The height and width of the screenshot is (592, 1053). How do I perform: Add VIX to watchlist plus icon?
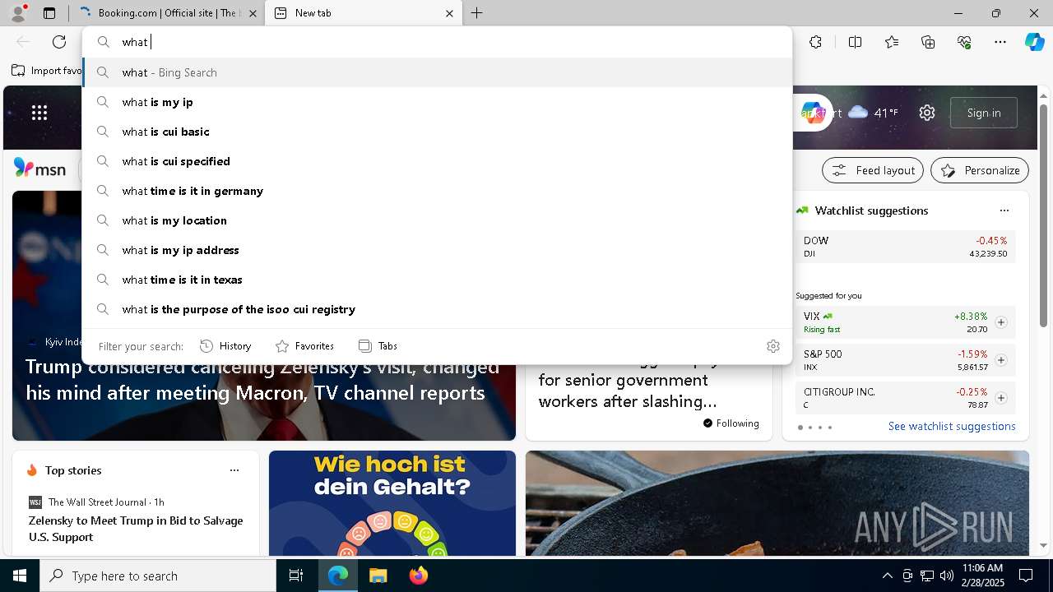tap(1001, 322)
